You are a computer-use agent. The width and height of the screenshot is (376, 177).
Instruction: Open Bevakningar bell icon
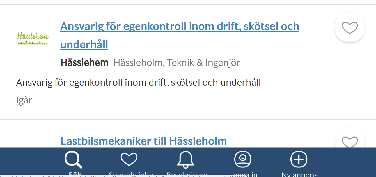click(186, 160)
